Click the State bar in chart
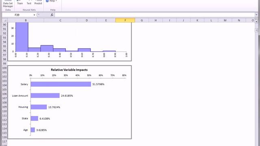The height and width of the screenshot is (146, 260). (x=35, y=118)
